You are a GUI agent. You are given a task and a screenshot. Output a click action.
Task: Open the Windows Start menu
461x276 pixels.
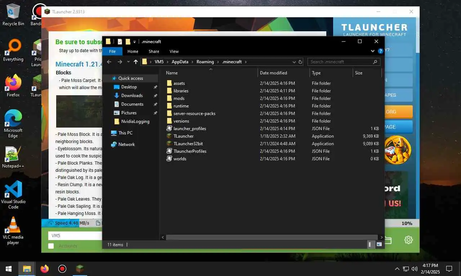click(x=9, y=268)
